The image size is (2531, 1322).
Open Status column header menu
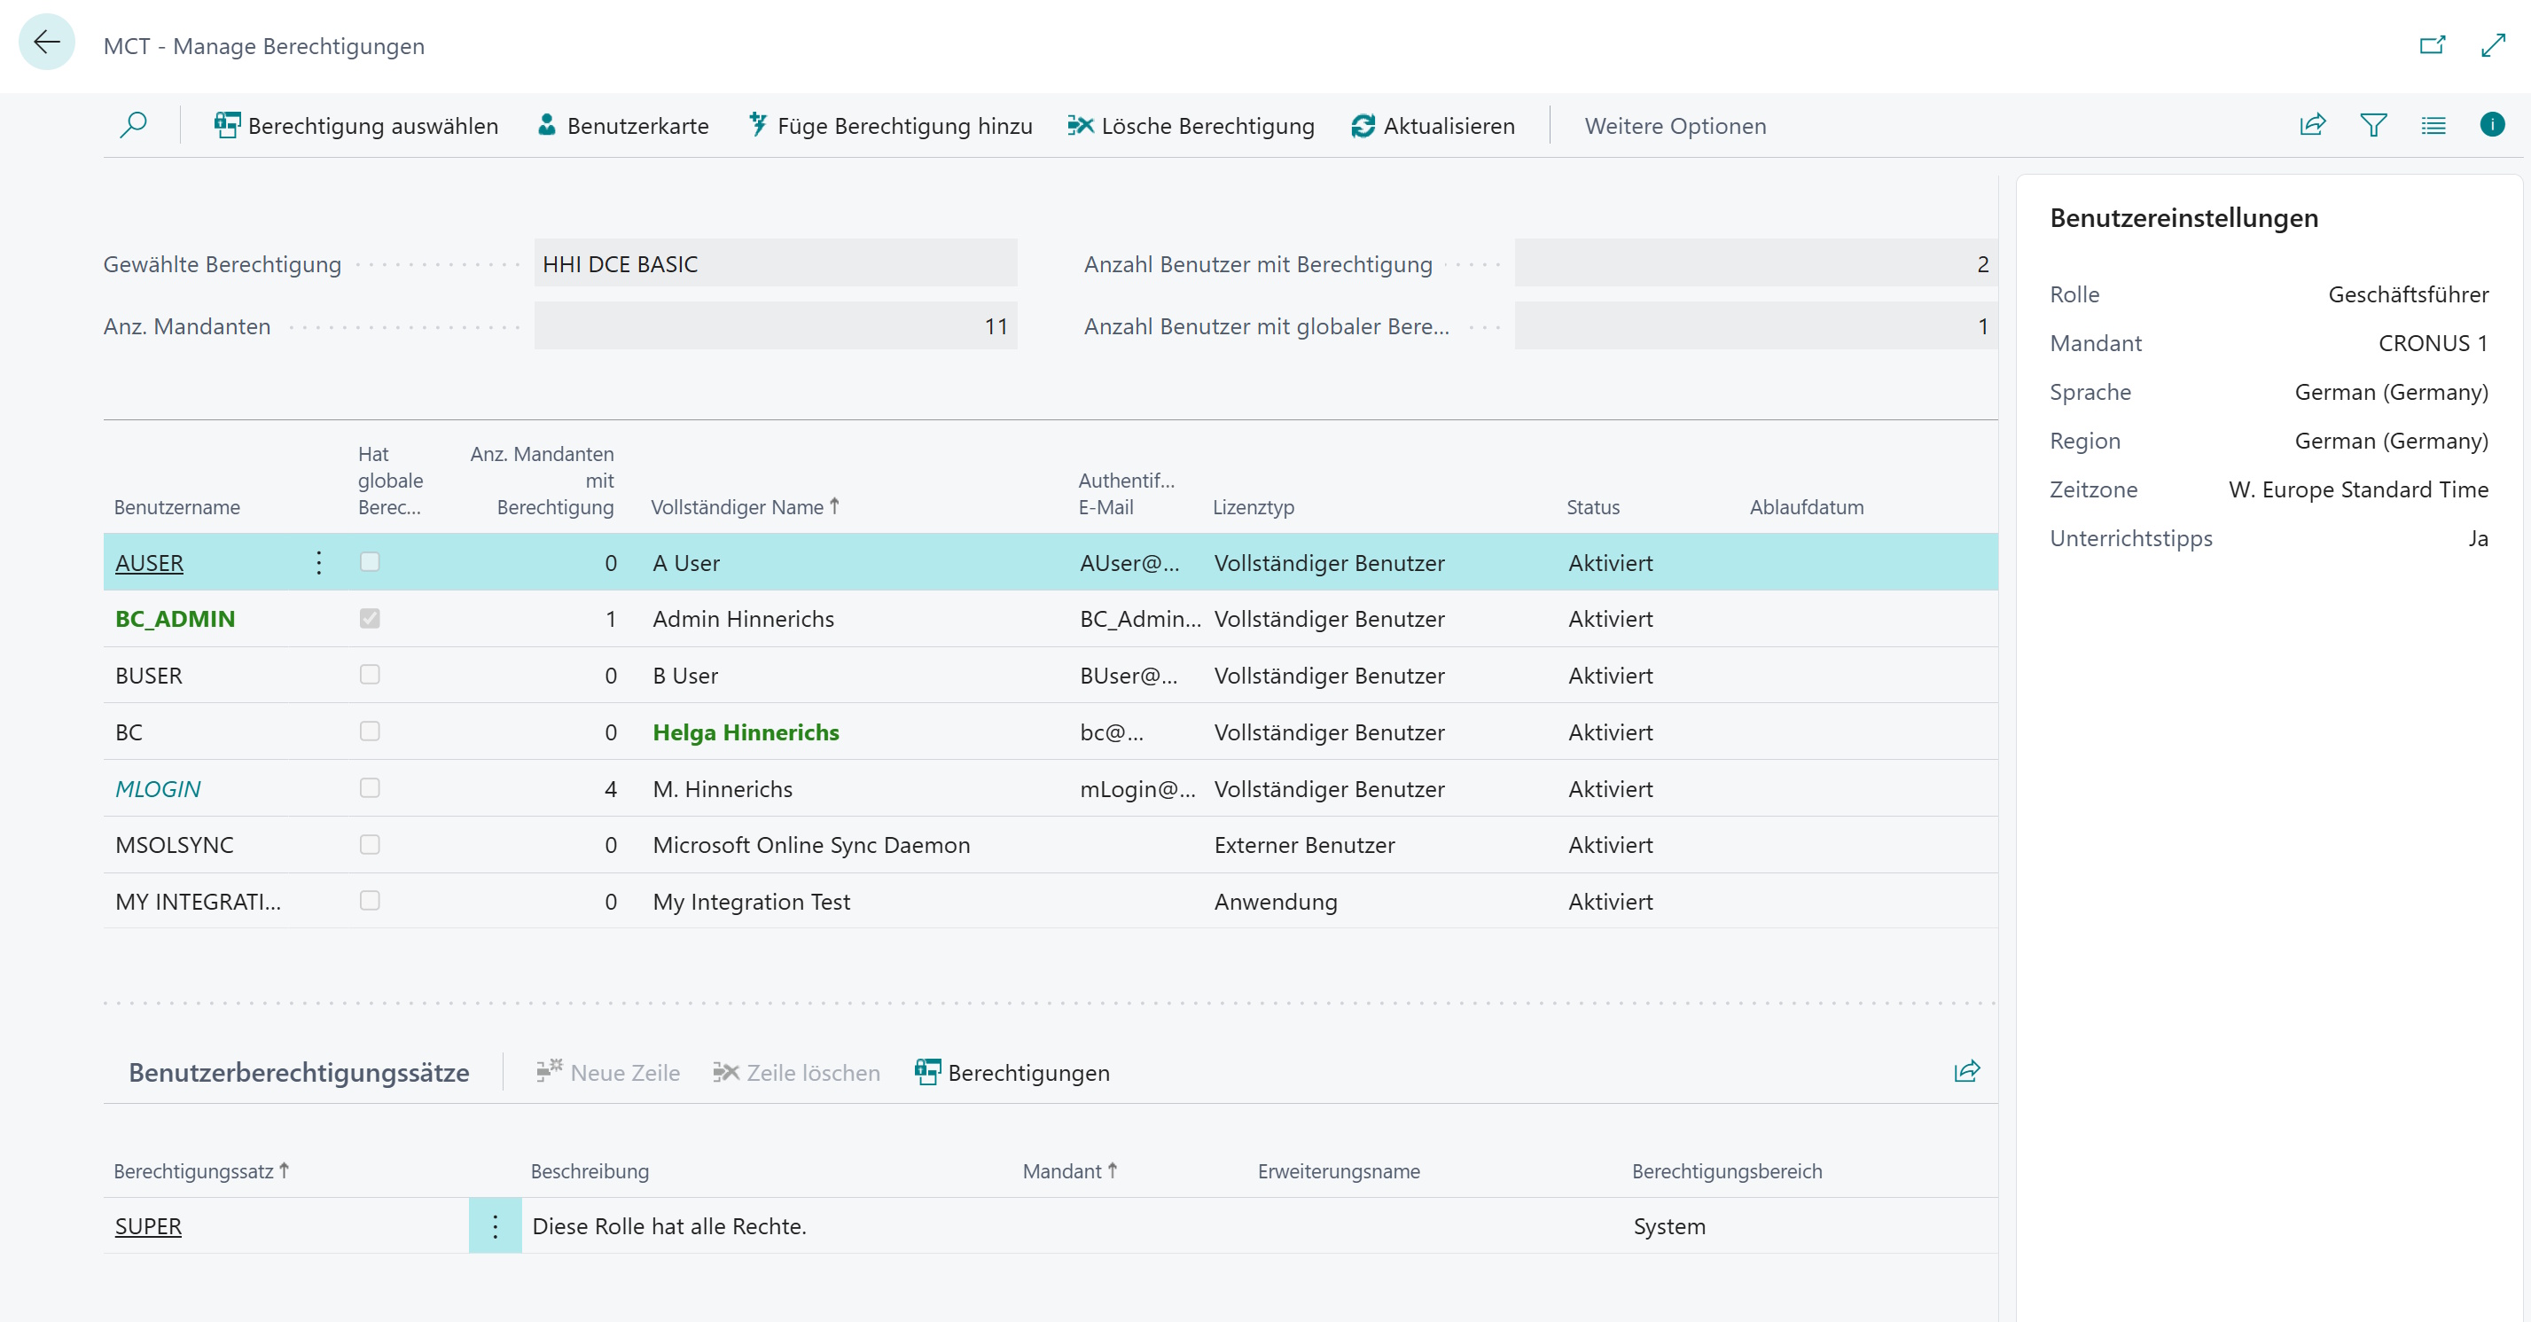[x=1593, y=507]
